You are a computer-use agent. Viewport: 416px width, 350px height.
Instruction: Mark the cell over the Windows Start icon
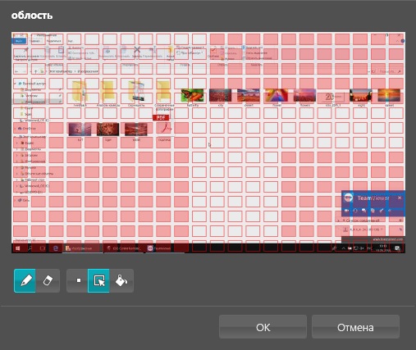(21, 248)
